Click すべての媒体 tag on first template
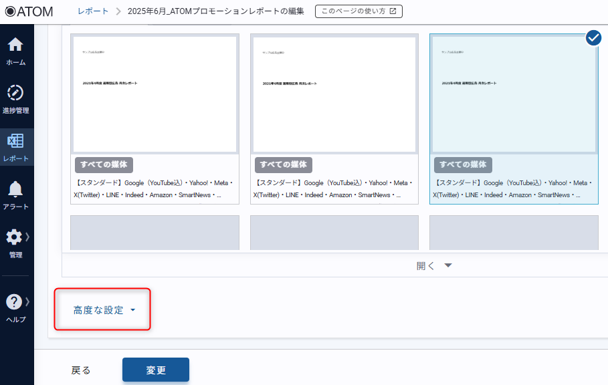The image size is (608, 385). click(x=104, y=164)
